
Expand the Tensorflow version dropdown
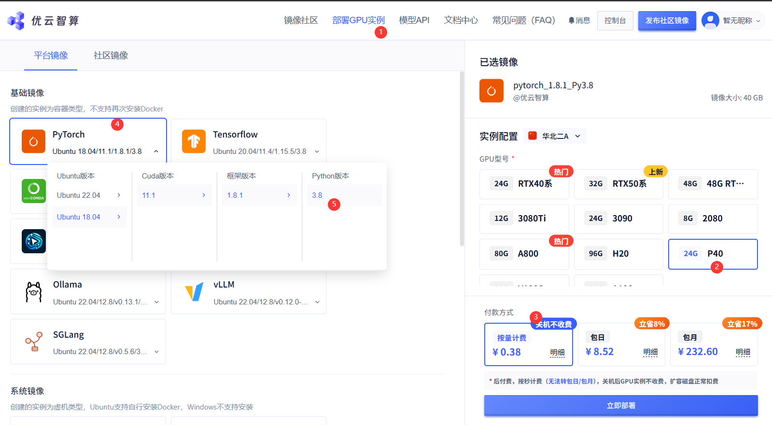[x=317, y=151]
